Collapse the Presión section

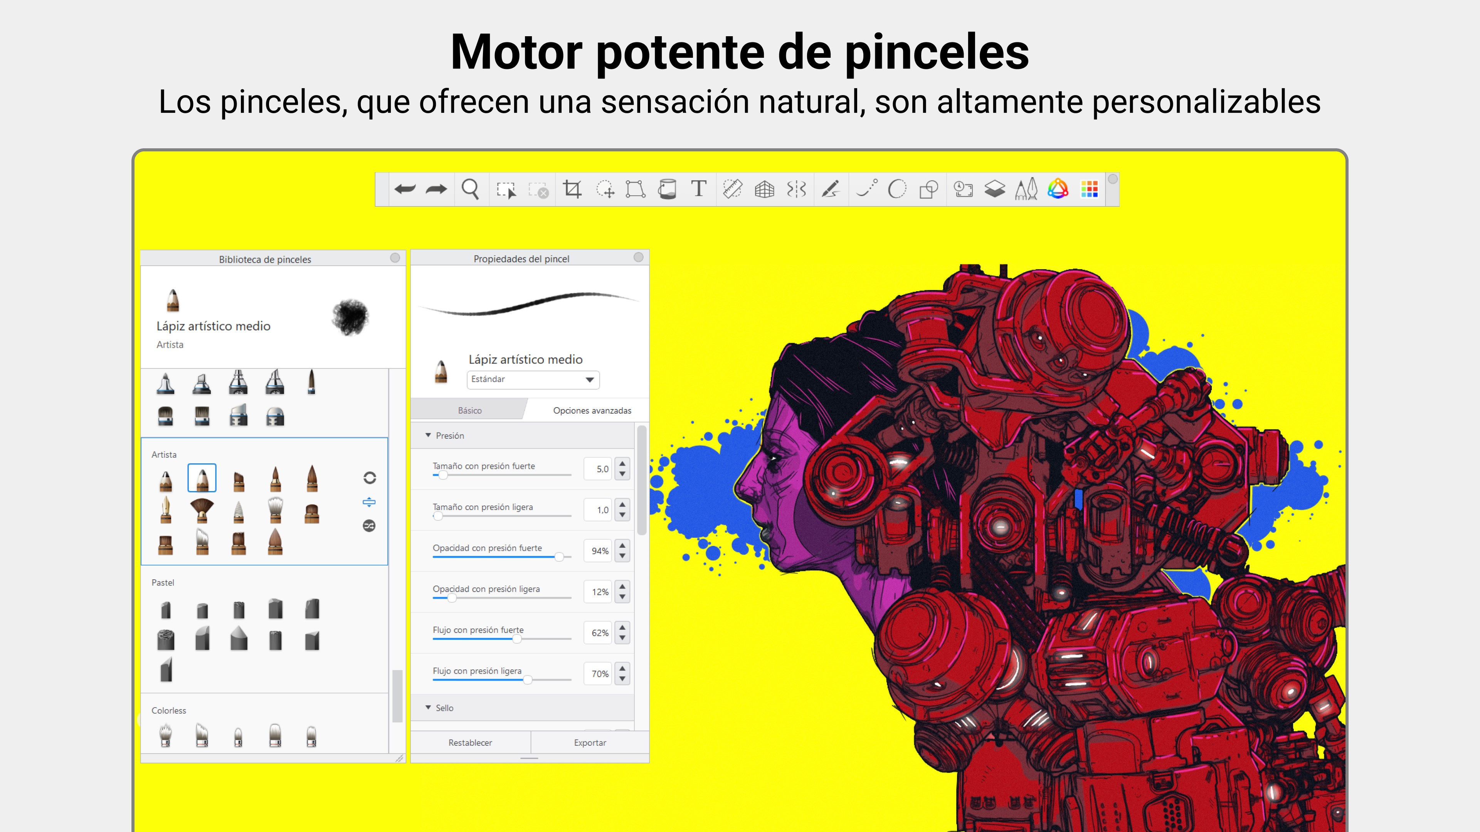coord(428,435)
